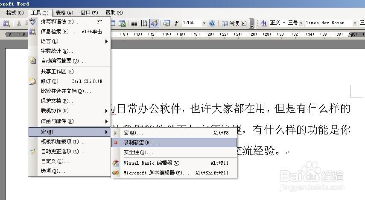365x200 pixels.
Task: Click 录制新宏 record new macro
Action: point(174,143)
